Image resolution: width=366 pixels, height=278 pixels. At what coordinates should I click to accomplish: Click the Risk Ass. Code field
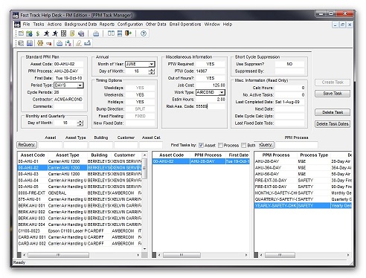(211, 106)
